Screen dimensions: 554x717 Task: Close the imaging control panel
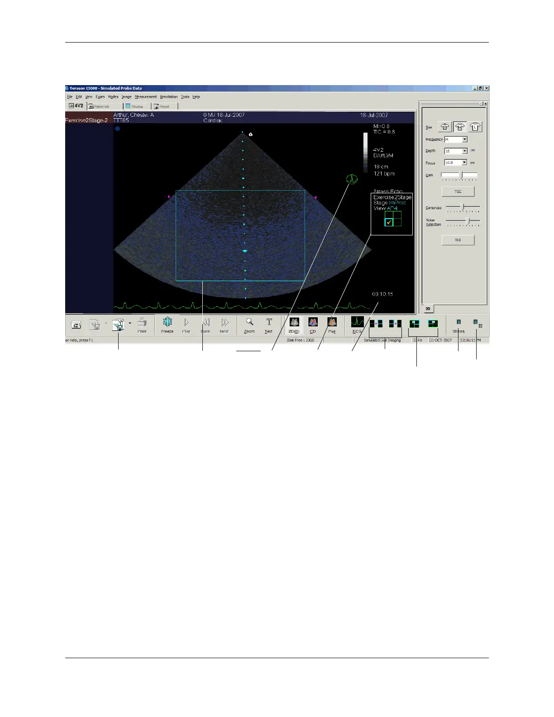pos(486,104)
